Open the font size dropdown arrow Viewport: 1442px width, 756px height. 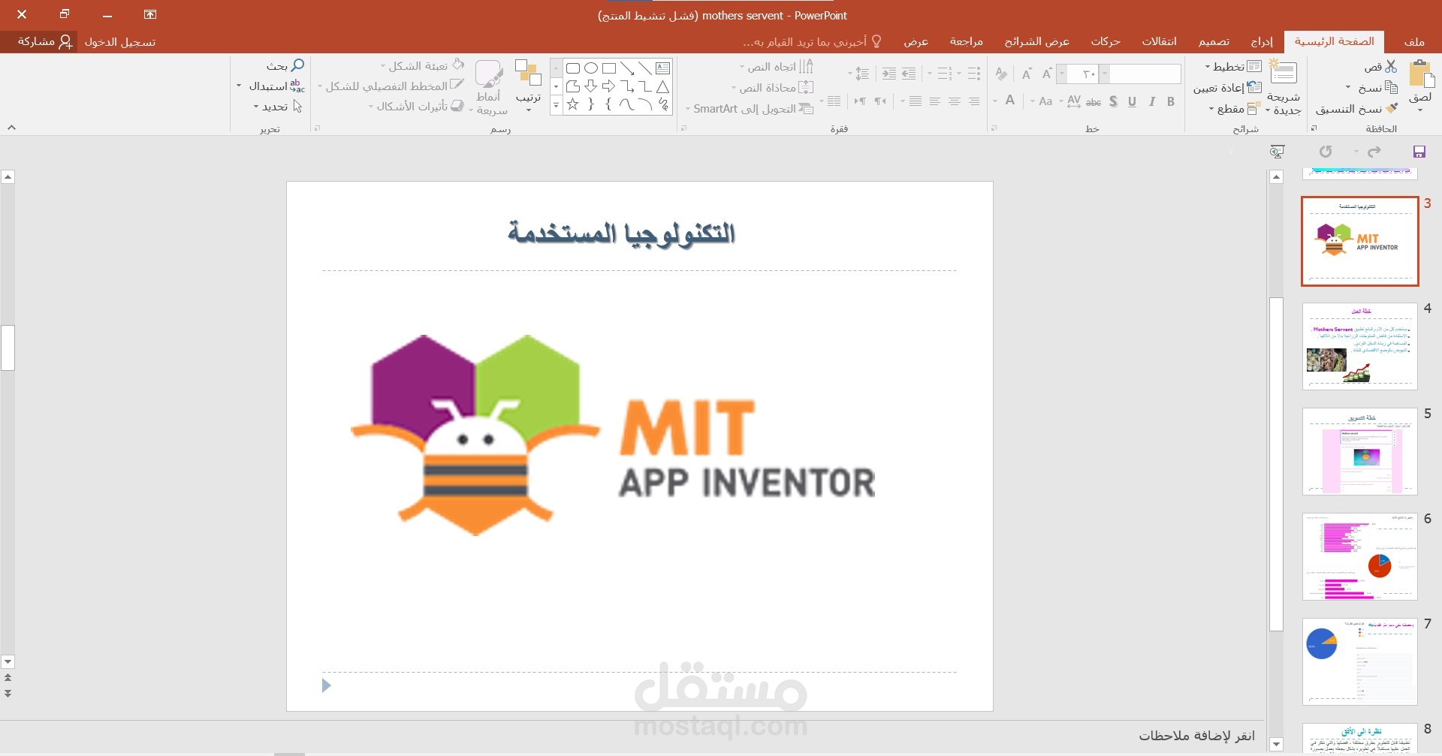(x=1062, y=74)
